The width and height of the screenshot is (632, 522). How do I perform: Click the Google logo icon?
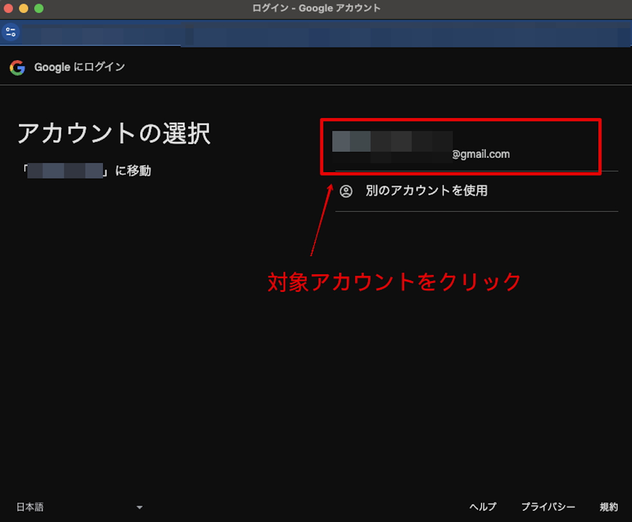coord(17,68)
